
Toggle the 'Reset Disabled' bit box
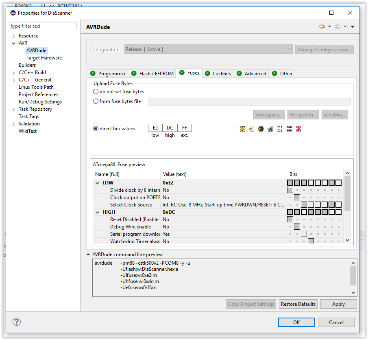tap(290, 219)
